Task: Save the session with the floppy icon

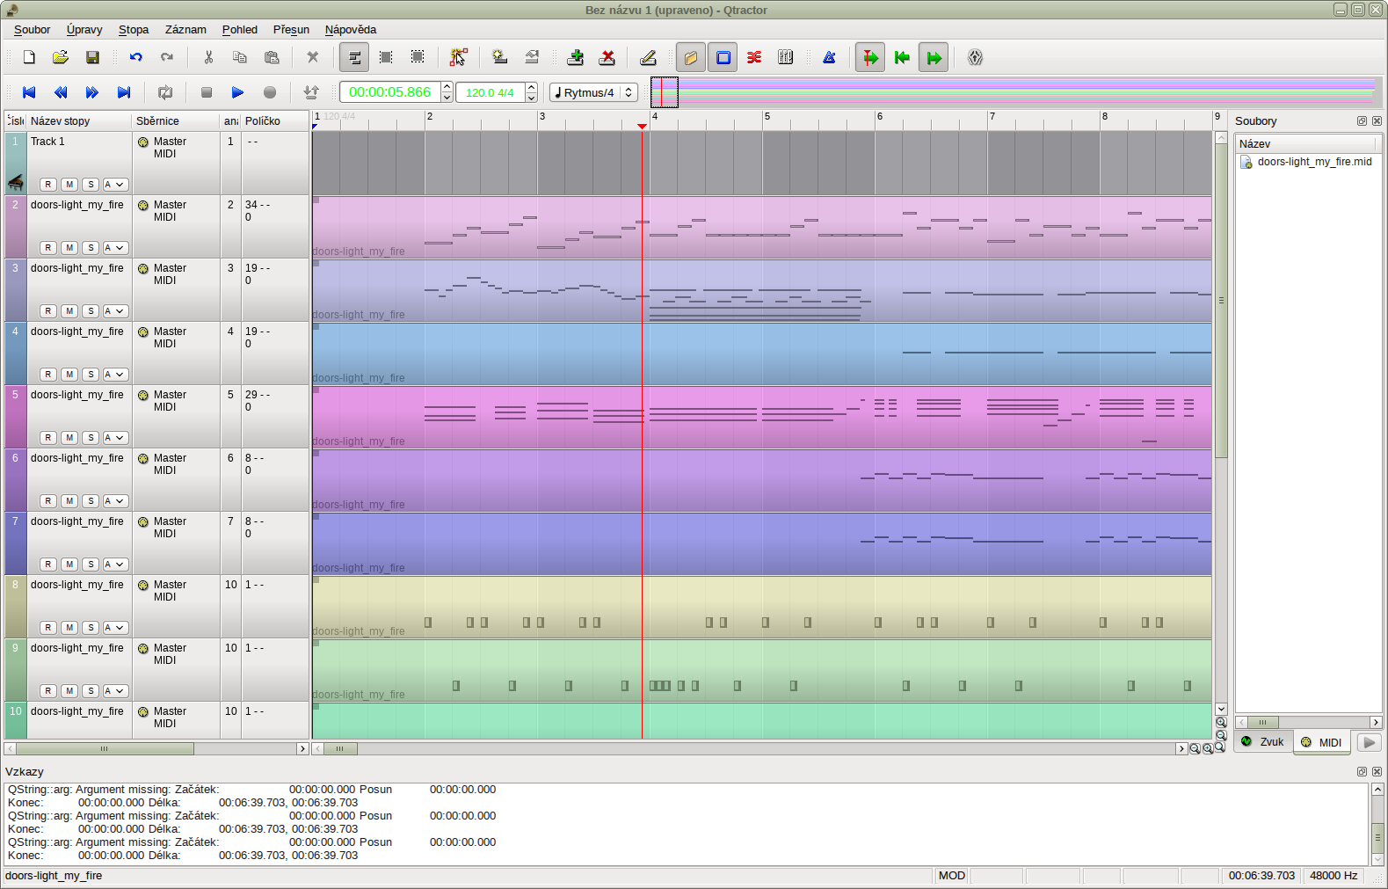Action: (92, 57)
